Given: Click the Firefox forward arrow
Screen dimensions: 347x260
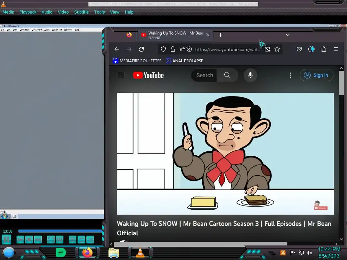Looking at the screenshot, I should click(x=129, y=49).
